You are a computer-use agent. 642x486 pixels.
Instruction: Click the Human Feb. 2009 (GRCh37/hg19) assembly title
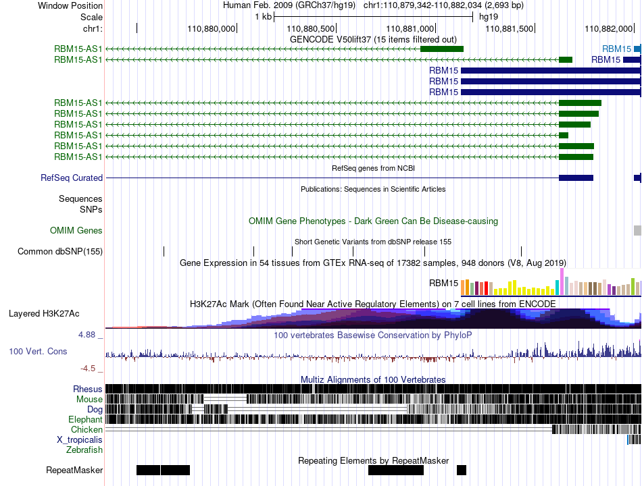(x=289, y=5)
